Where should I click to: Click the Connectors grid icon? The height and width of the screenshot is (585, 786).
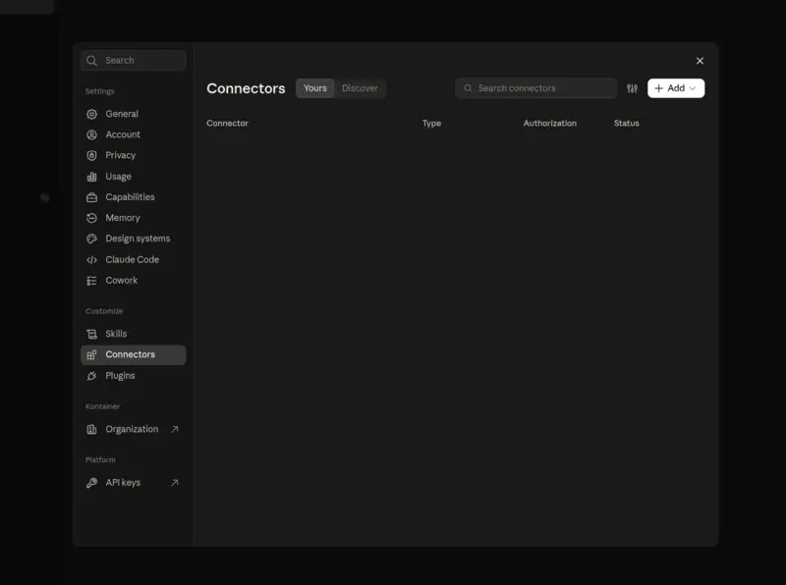click(x=91, y=354)
